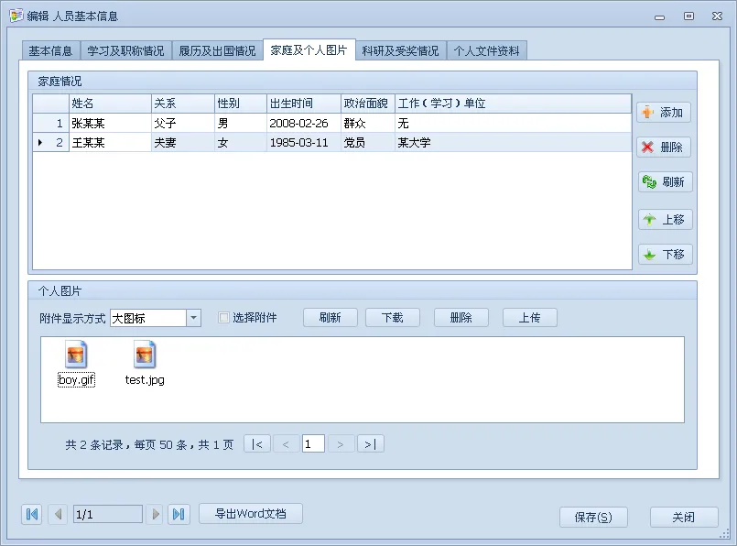
Task: Maximize the 编辑 人员基本信息 window
Action: point(688,16)
